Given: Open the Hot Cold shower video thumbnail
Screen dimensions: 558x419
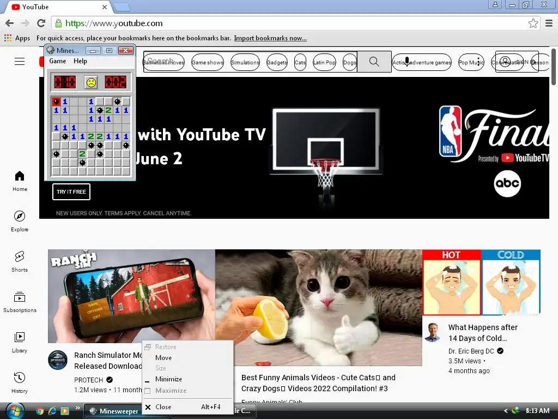Looking at the screenshot, I should 481,282.
